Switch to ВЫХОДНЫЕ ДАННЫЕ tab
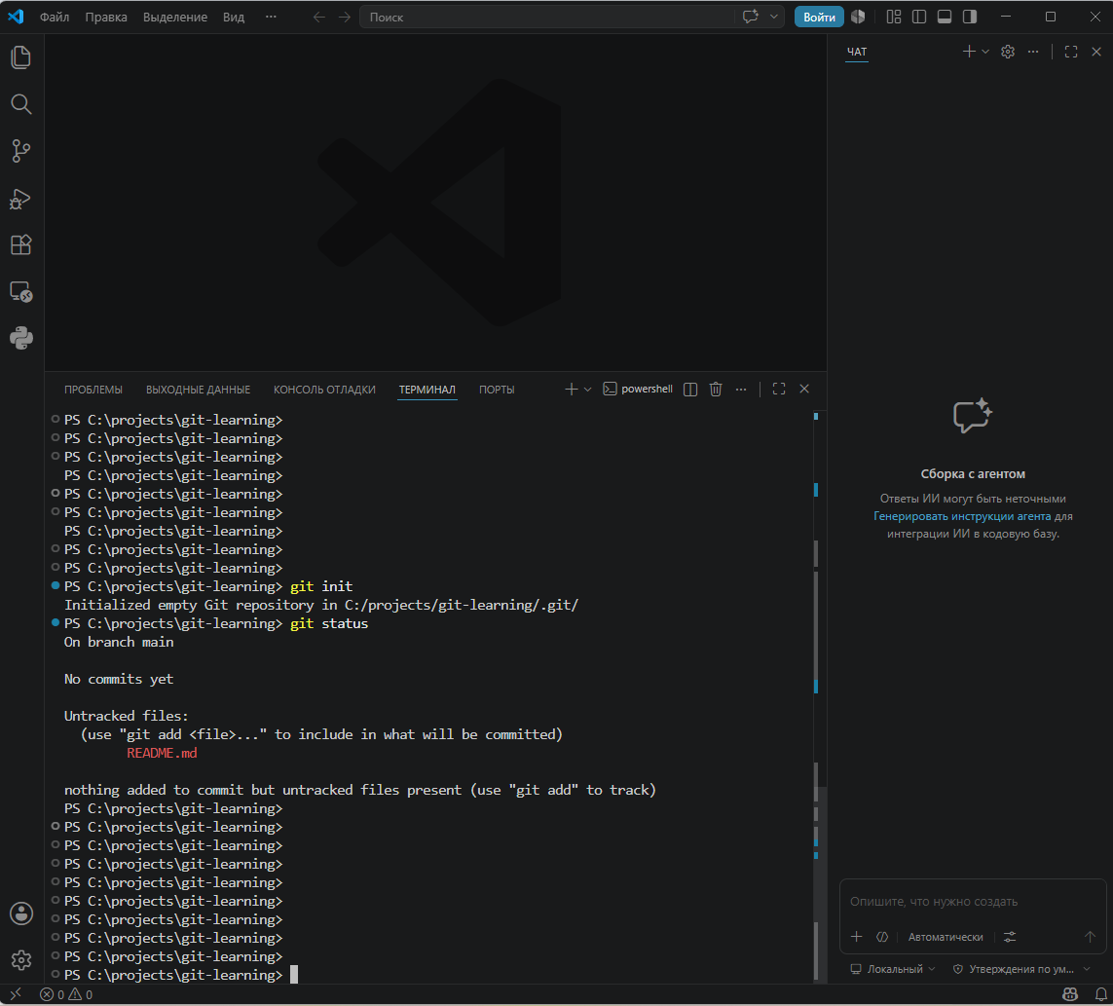Screen dimensions: 1113x1006 198,390
